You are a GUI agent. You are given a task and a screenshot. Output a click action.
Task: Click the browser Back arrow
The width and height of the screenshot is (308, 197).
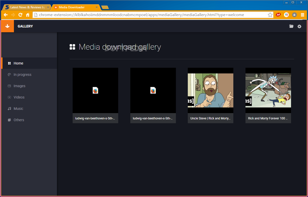[x=6, y=15]
